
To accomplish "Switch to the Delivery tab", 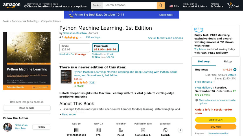I will coord(204,61).
